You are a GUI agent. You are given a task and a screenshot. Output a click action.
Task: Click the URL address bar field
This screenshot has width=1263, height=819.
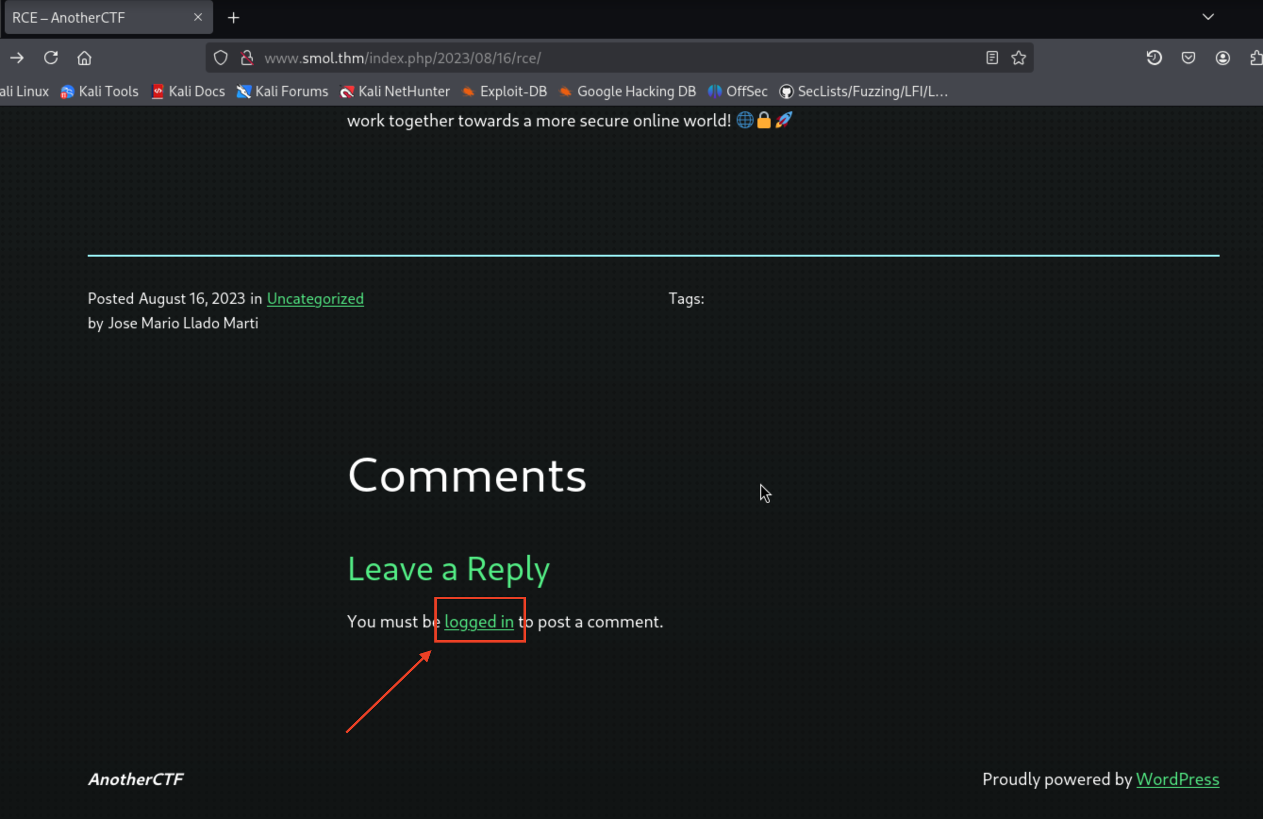(x=584, y=58)
